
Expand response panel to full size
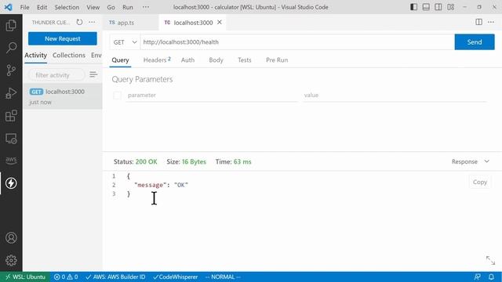coord(490,260)
